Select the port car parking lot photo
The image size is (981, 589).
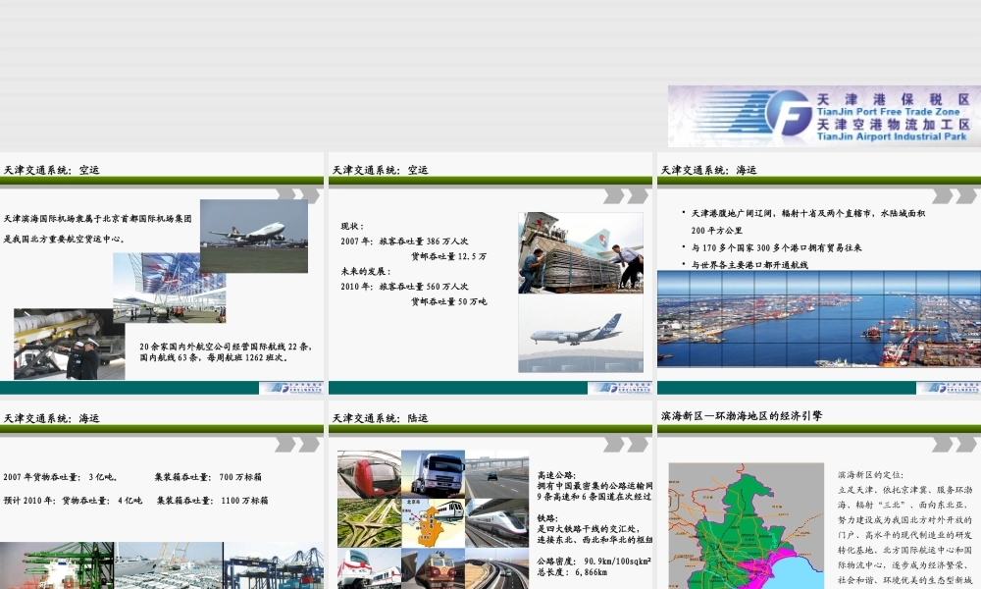tap(169, 565)
